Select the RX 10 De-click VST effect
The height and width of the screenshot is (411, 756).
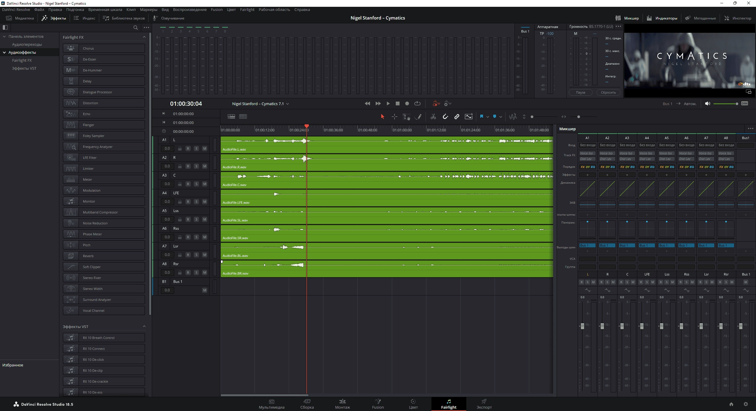(104, 360)
